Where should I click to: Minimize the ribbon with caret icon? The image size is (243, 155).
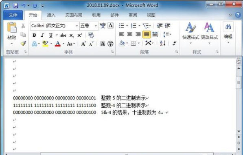click(230, 15)
